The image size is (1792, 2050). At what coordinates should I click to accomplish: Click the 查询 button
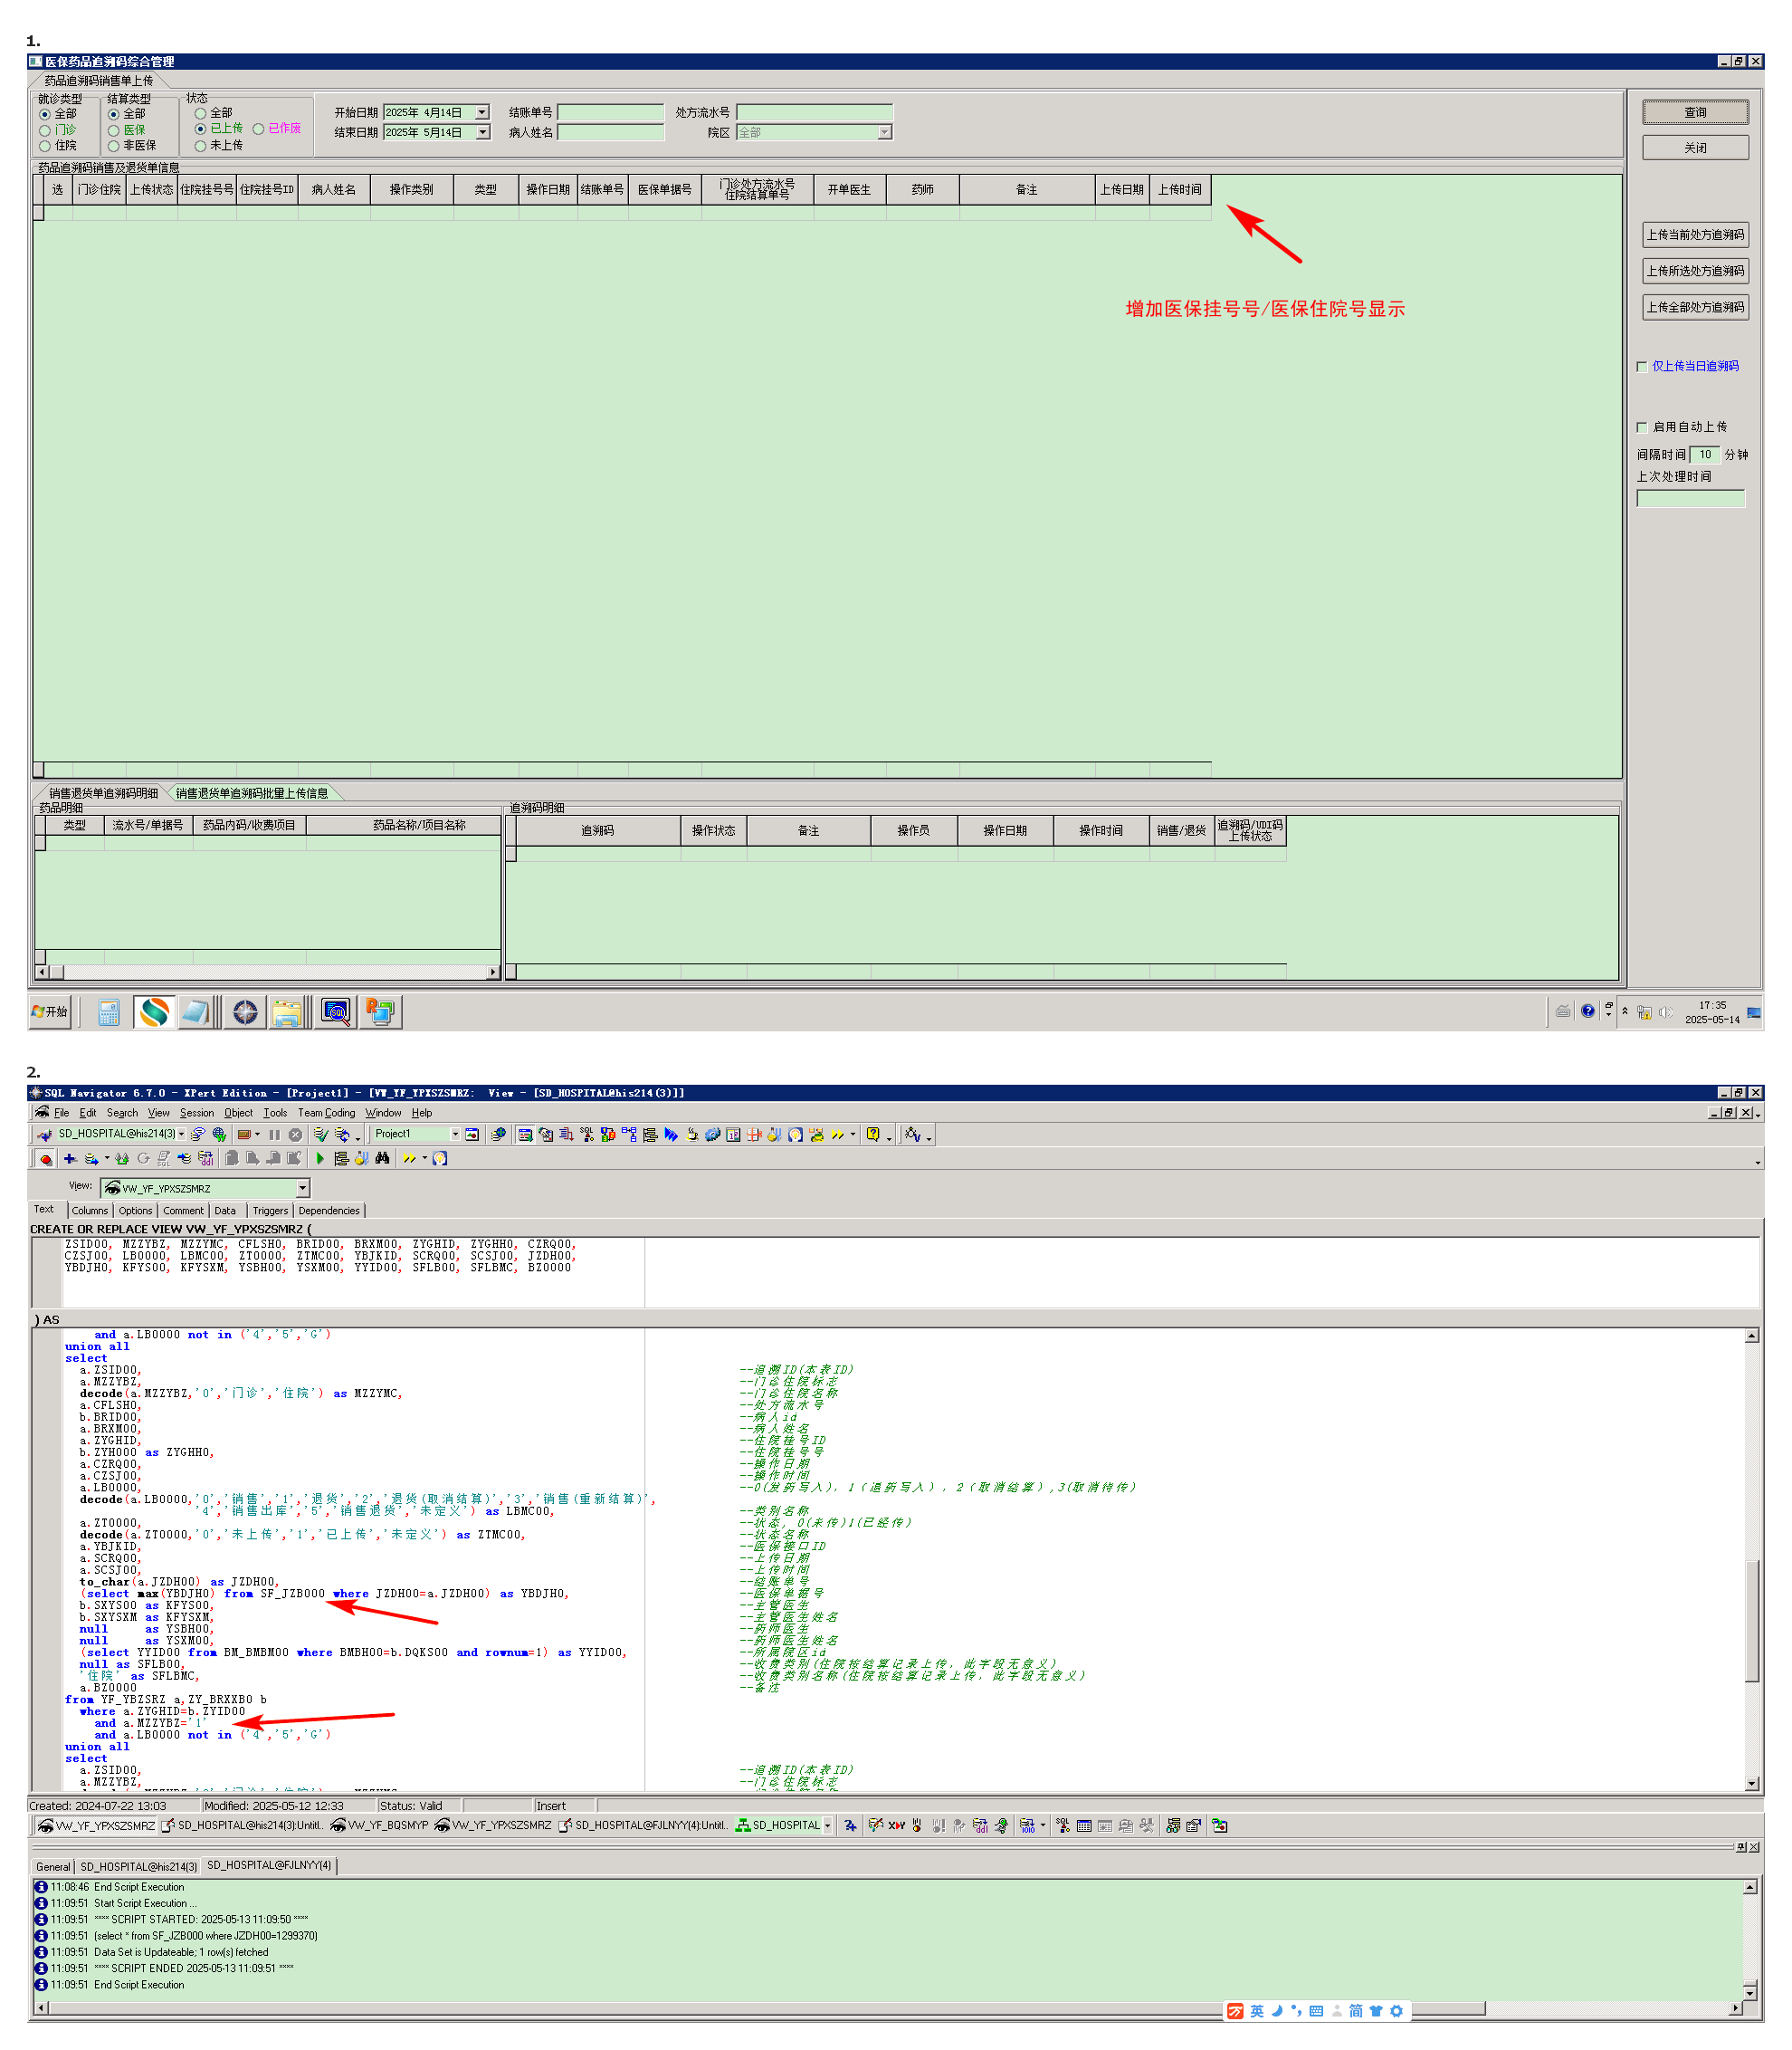1695,112
